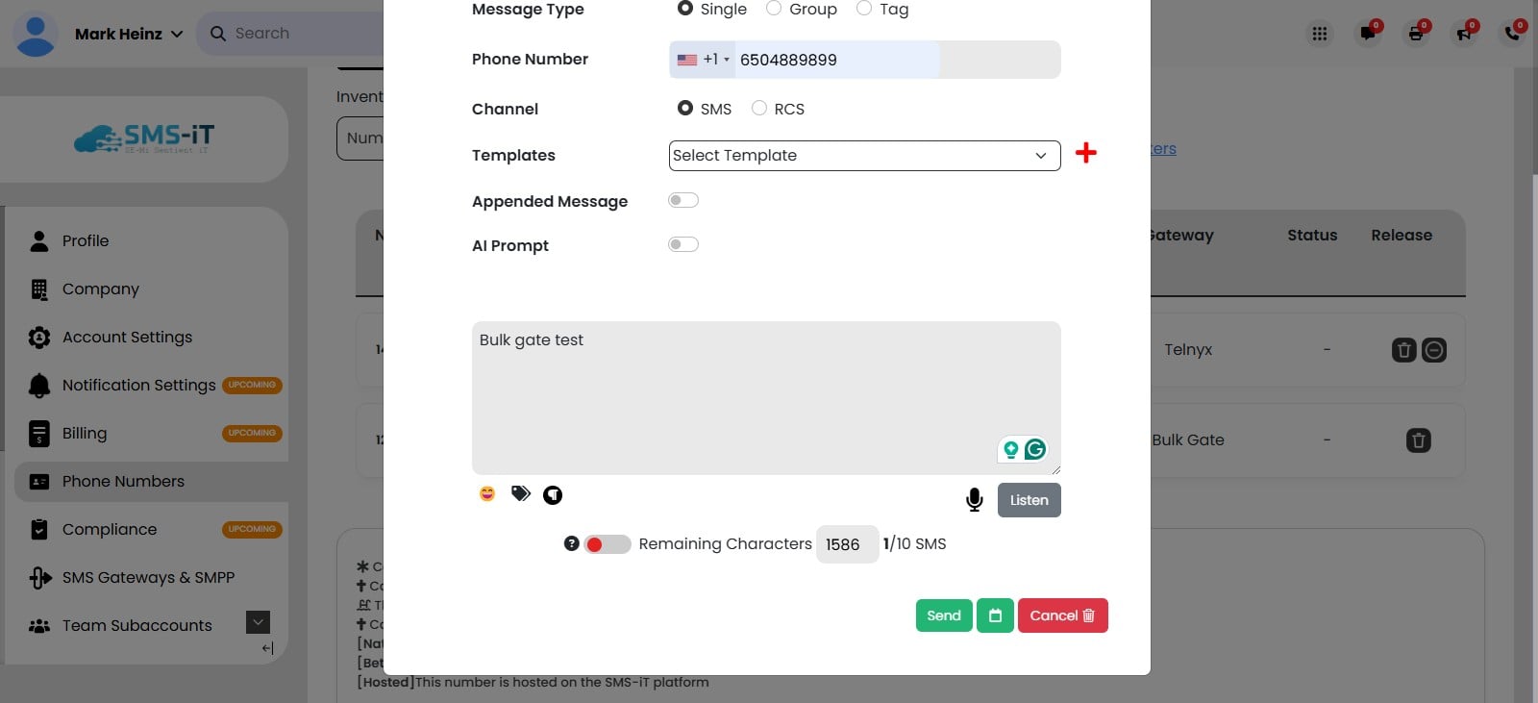Image resolution: width=1538 pixels, height=703 pixels.
Task: Open the Compliance section in the sidebar
Action: pyautogui.click(x=109, y=529)
